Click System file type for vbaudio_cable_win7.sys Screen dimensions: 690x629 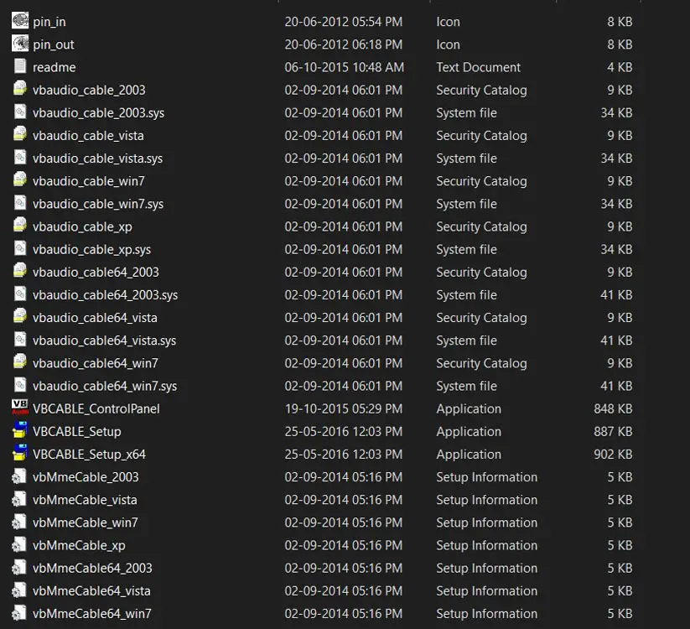(x=466, y=204)
